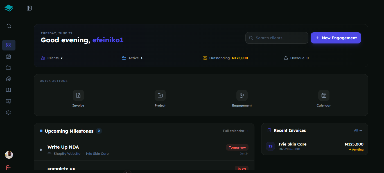Click the Overdue count 0
This screenshot has width=384, height=173.
[308, 58]
